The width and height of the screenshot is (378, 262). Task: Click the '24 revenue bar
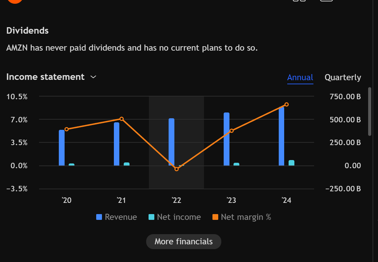[x=281, y=136]
